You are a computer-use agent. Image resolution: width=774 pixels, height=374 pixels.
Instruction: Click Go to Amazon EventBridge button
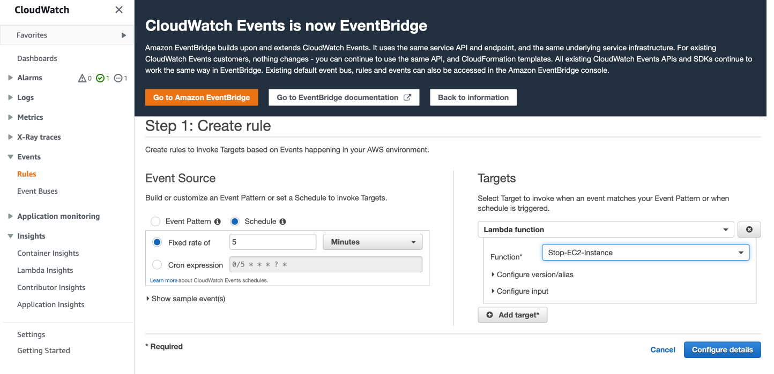[x=202, y=97]
